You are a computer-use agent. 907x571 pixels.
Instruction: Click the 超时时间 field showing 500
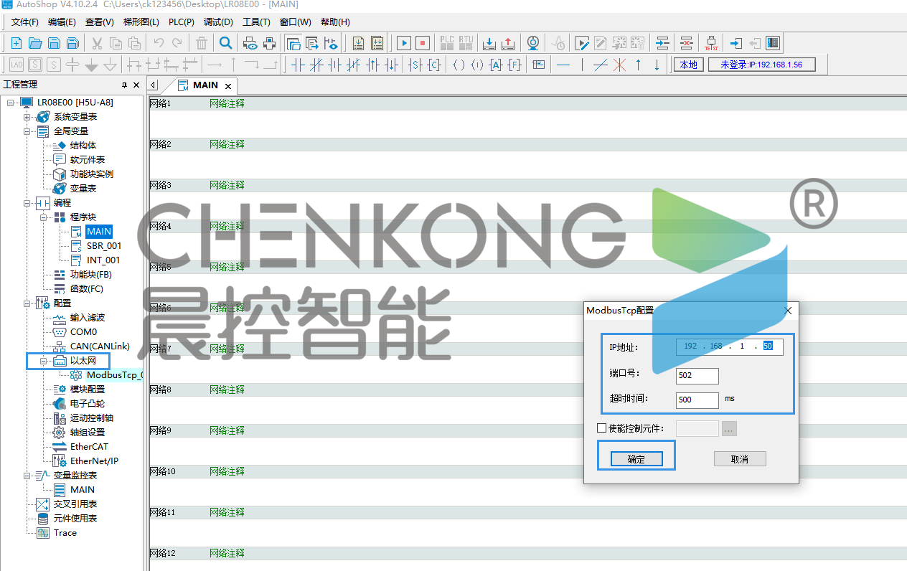tap(697, 400)
